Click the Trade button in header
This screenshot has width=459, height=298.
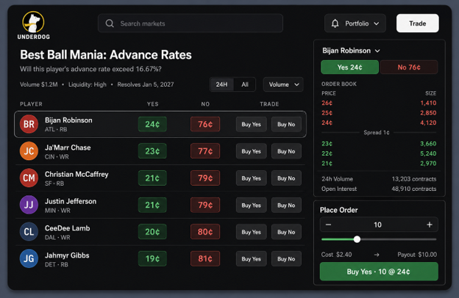(x=417, y=23)
